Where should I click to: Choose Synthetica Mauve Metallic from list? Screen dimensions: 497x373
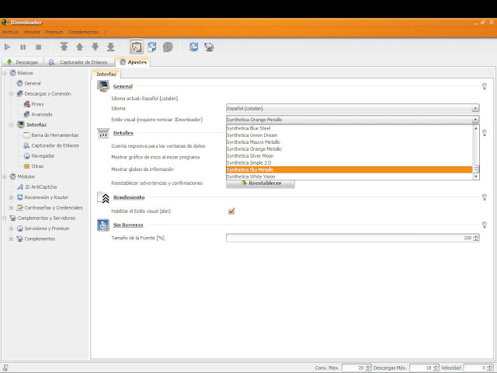tap(349, 142)
